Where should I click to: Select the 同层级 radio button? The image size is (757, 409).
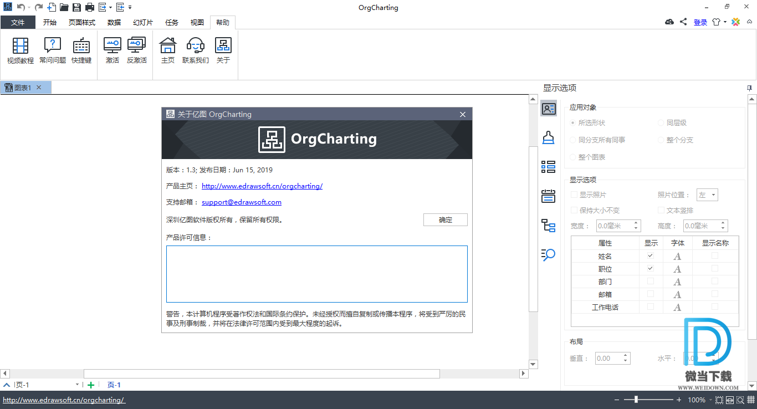[x=661, y=122]
